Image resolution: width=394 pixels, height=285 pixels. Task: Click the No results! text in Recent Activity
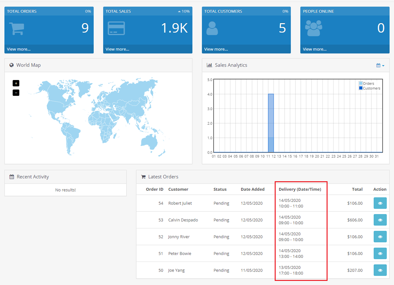pyautogui.click(x=65, y=190)
